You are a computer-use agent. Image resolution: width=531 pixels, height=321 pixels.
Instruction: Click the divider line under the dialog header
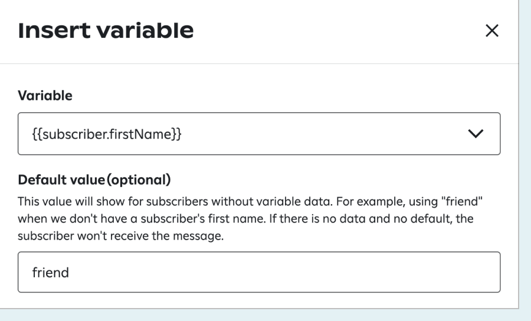click(258, 63)
